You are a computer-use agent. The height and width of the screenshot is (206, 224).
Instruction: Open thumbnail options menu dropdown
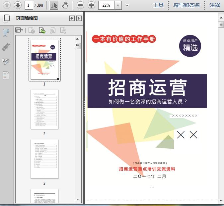tap(19, 30)
